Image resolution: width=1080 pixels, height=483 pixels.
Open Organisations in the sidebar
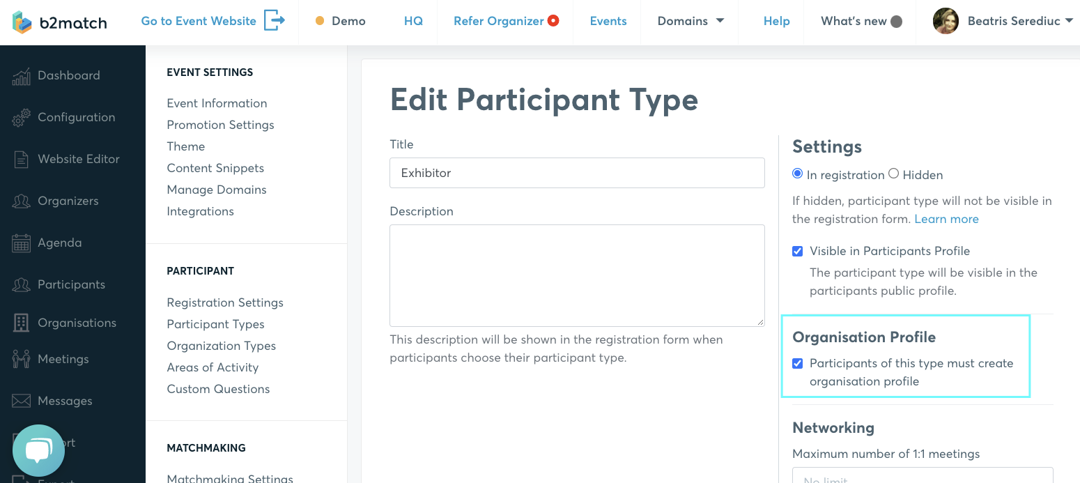tap(77, 323)
